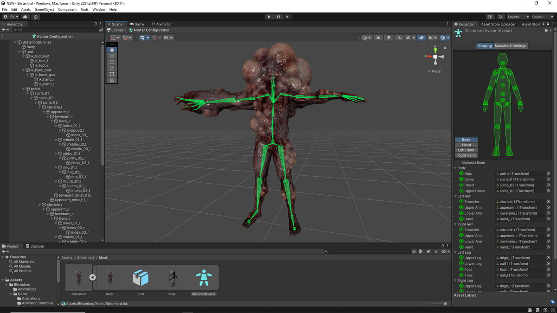The width and height of the screenshot is (557, 313).
Task: Click object picker for Hips bone
Action: (x=548, y=173)
